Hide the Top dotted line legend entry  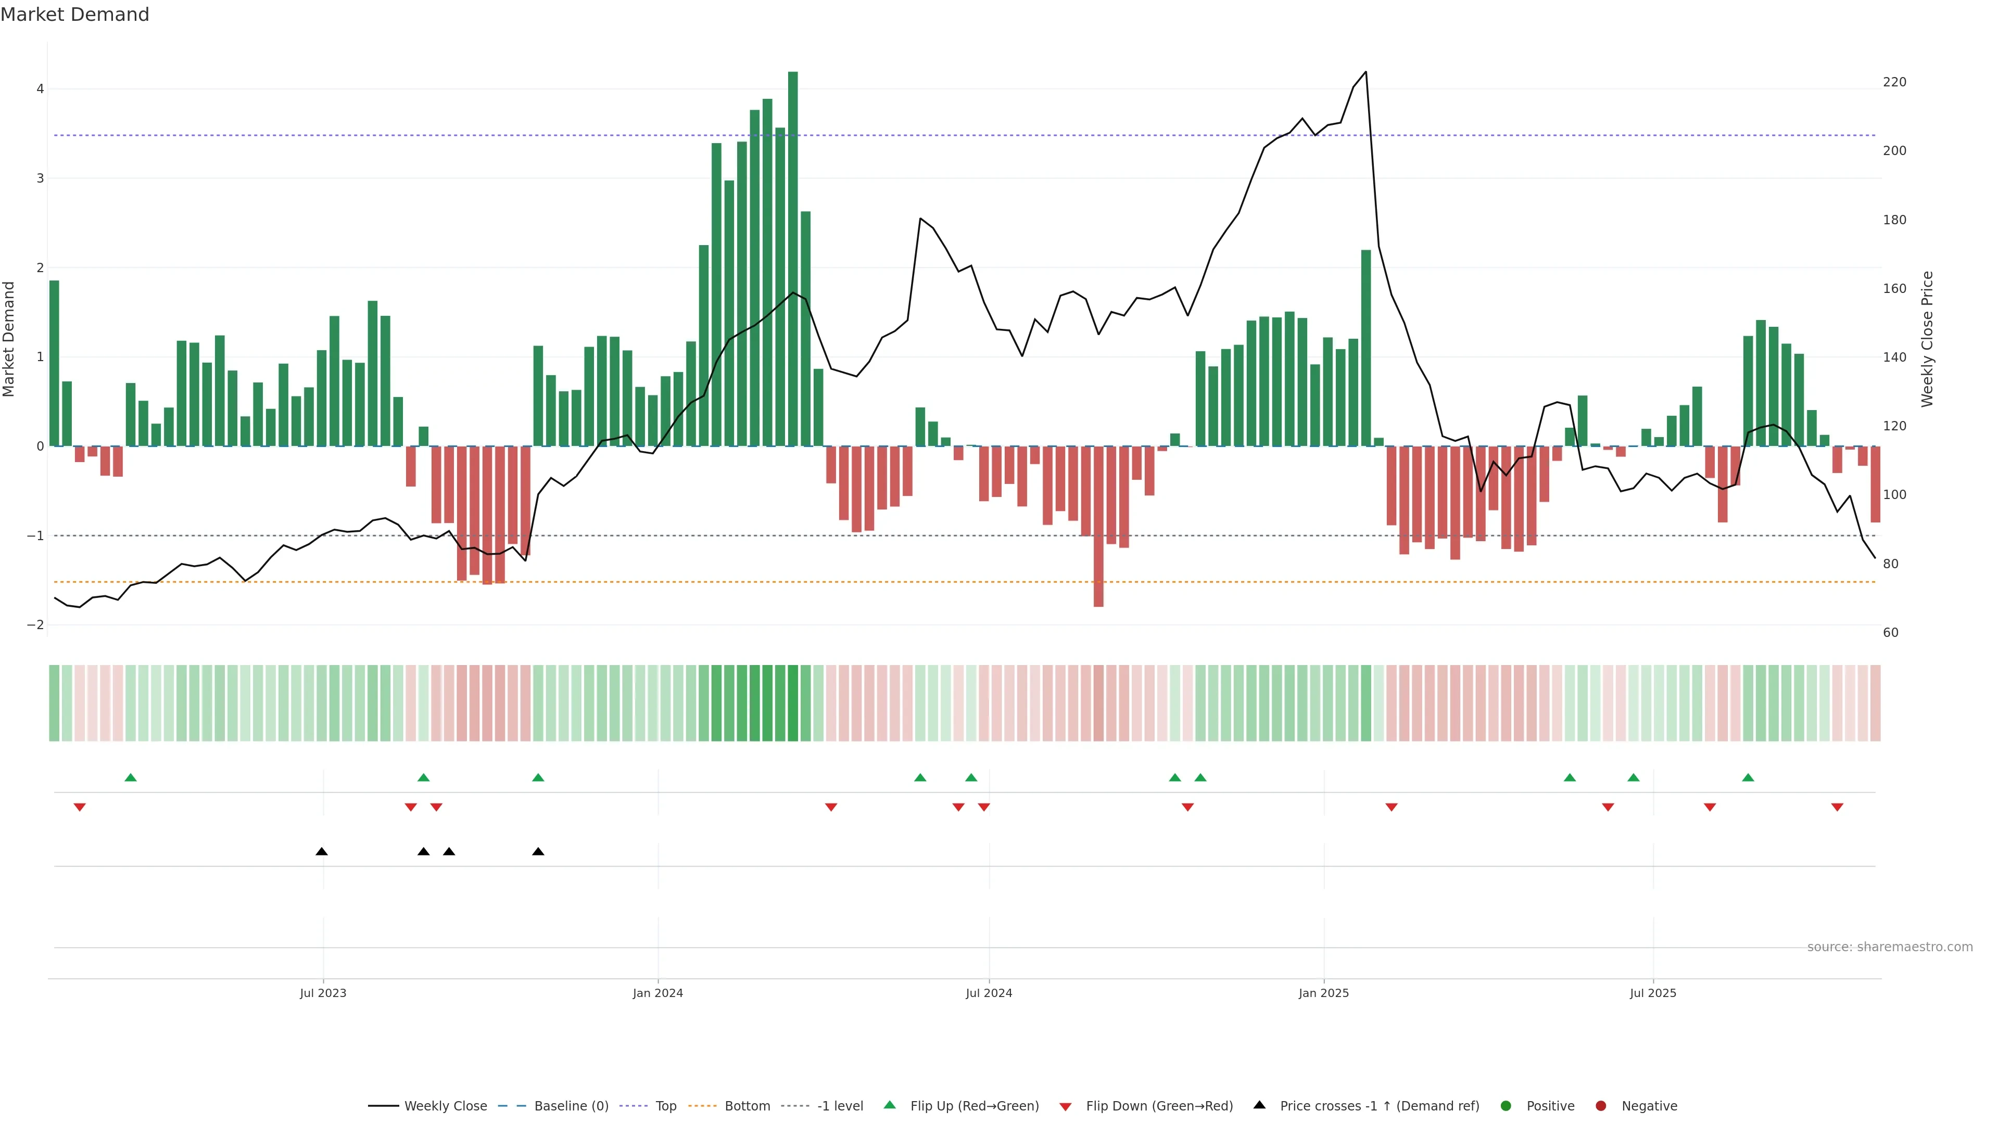pos(665,1106)
